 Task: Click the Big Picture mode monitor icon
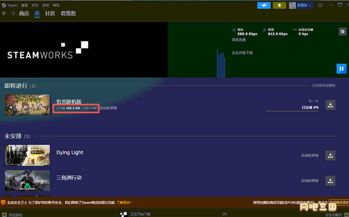(320, 5)
